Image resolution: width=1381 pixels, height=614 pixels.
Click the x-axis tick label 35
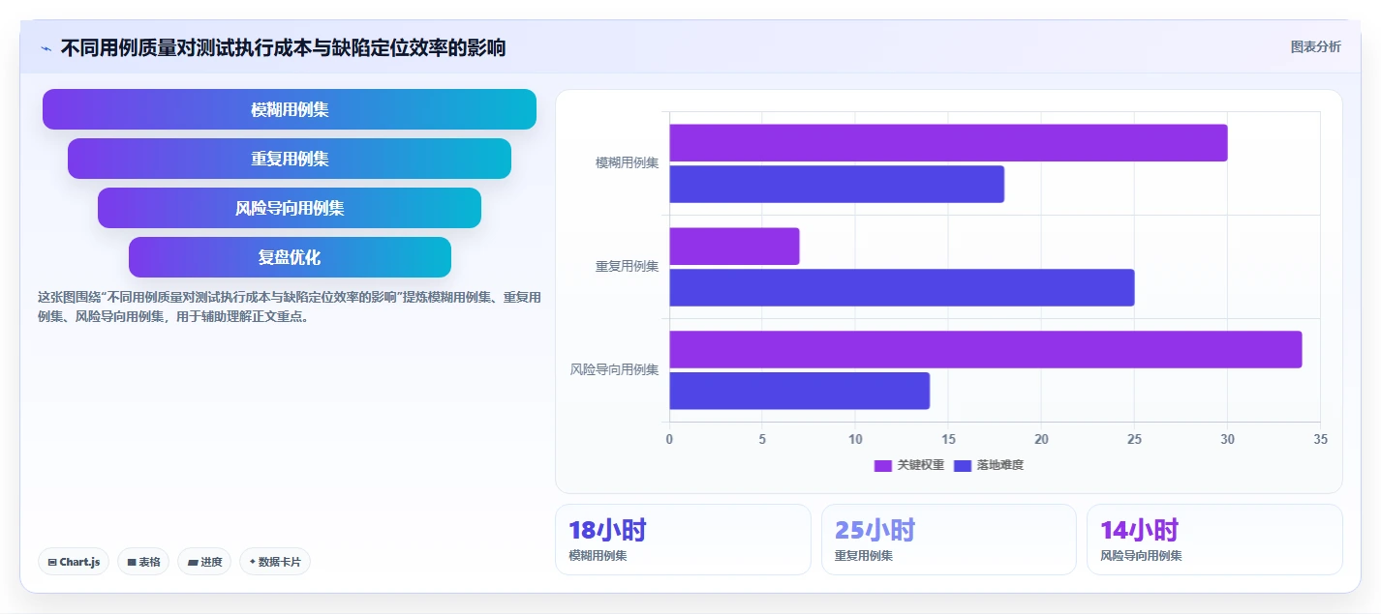[x=1320, y=439]
